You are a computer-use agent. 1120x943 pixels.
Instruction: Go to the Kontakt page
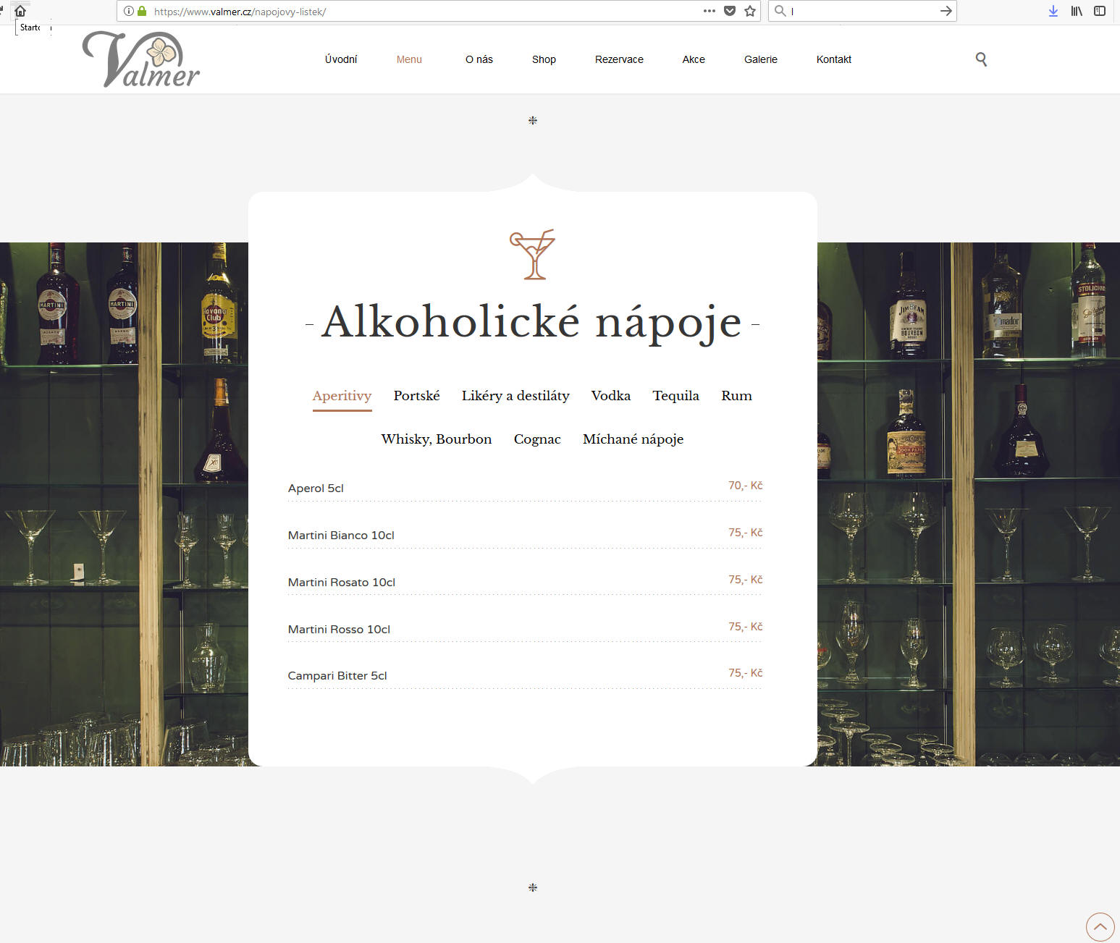(833, 59)
